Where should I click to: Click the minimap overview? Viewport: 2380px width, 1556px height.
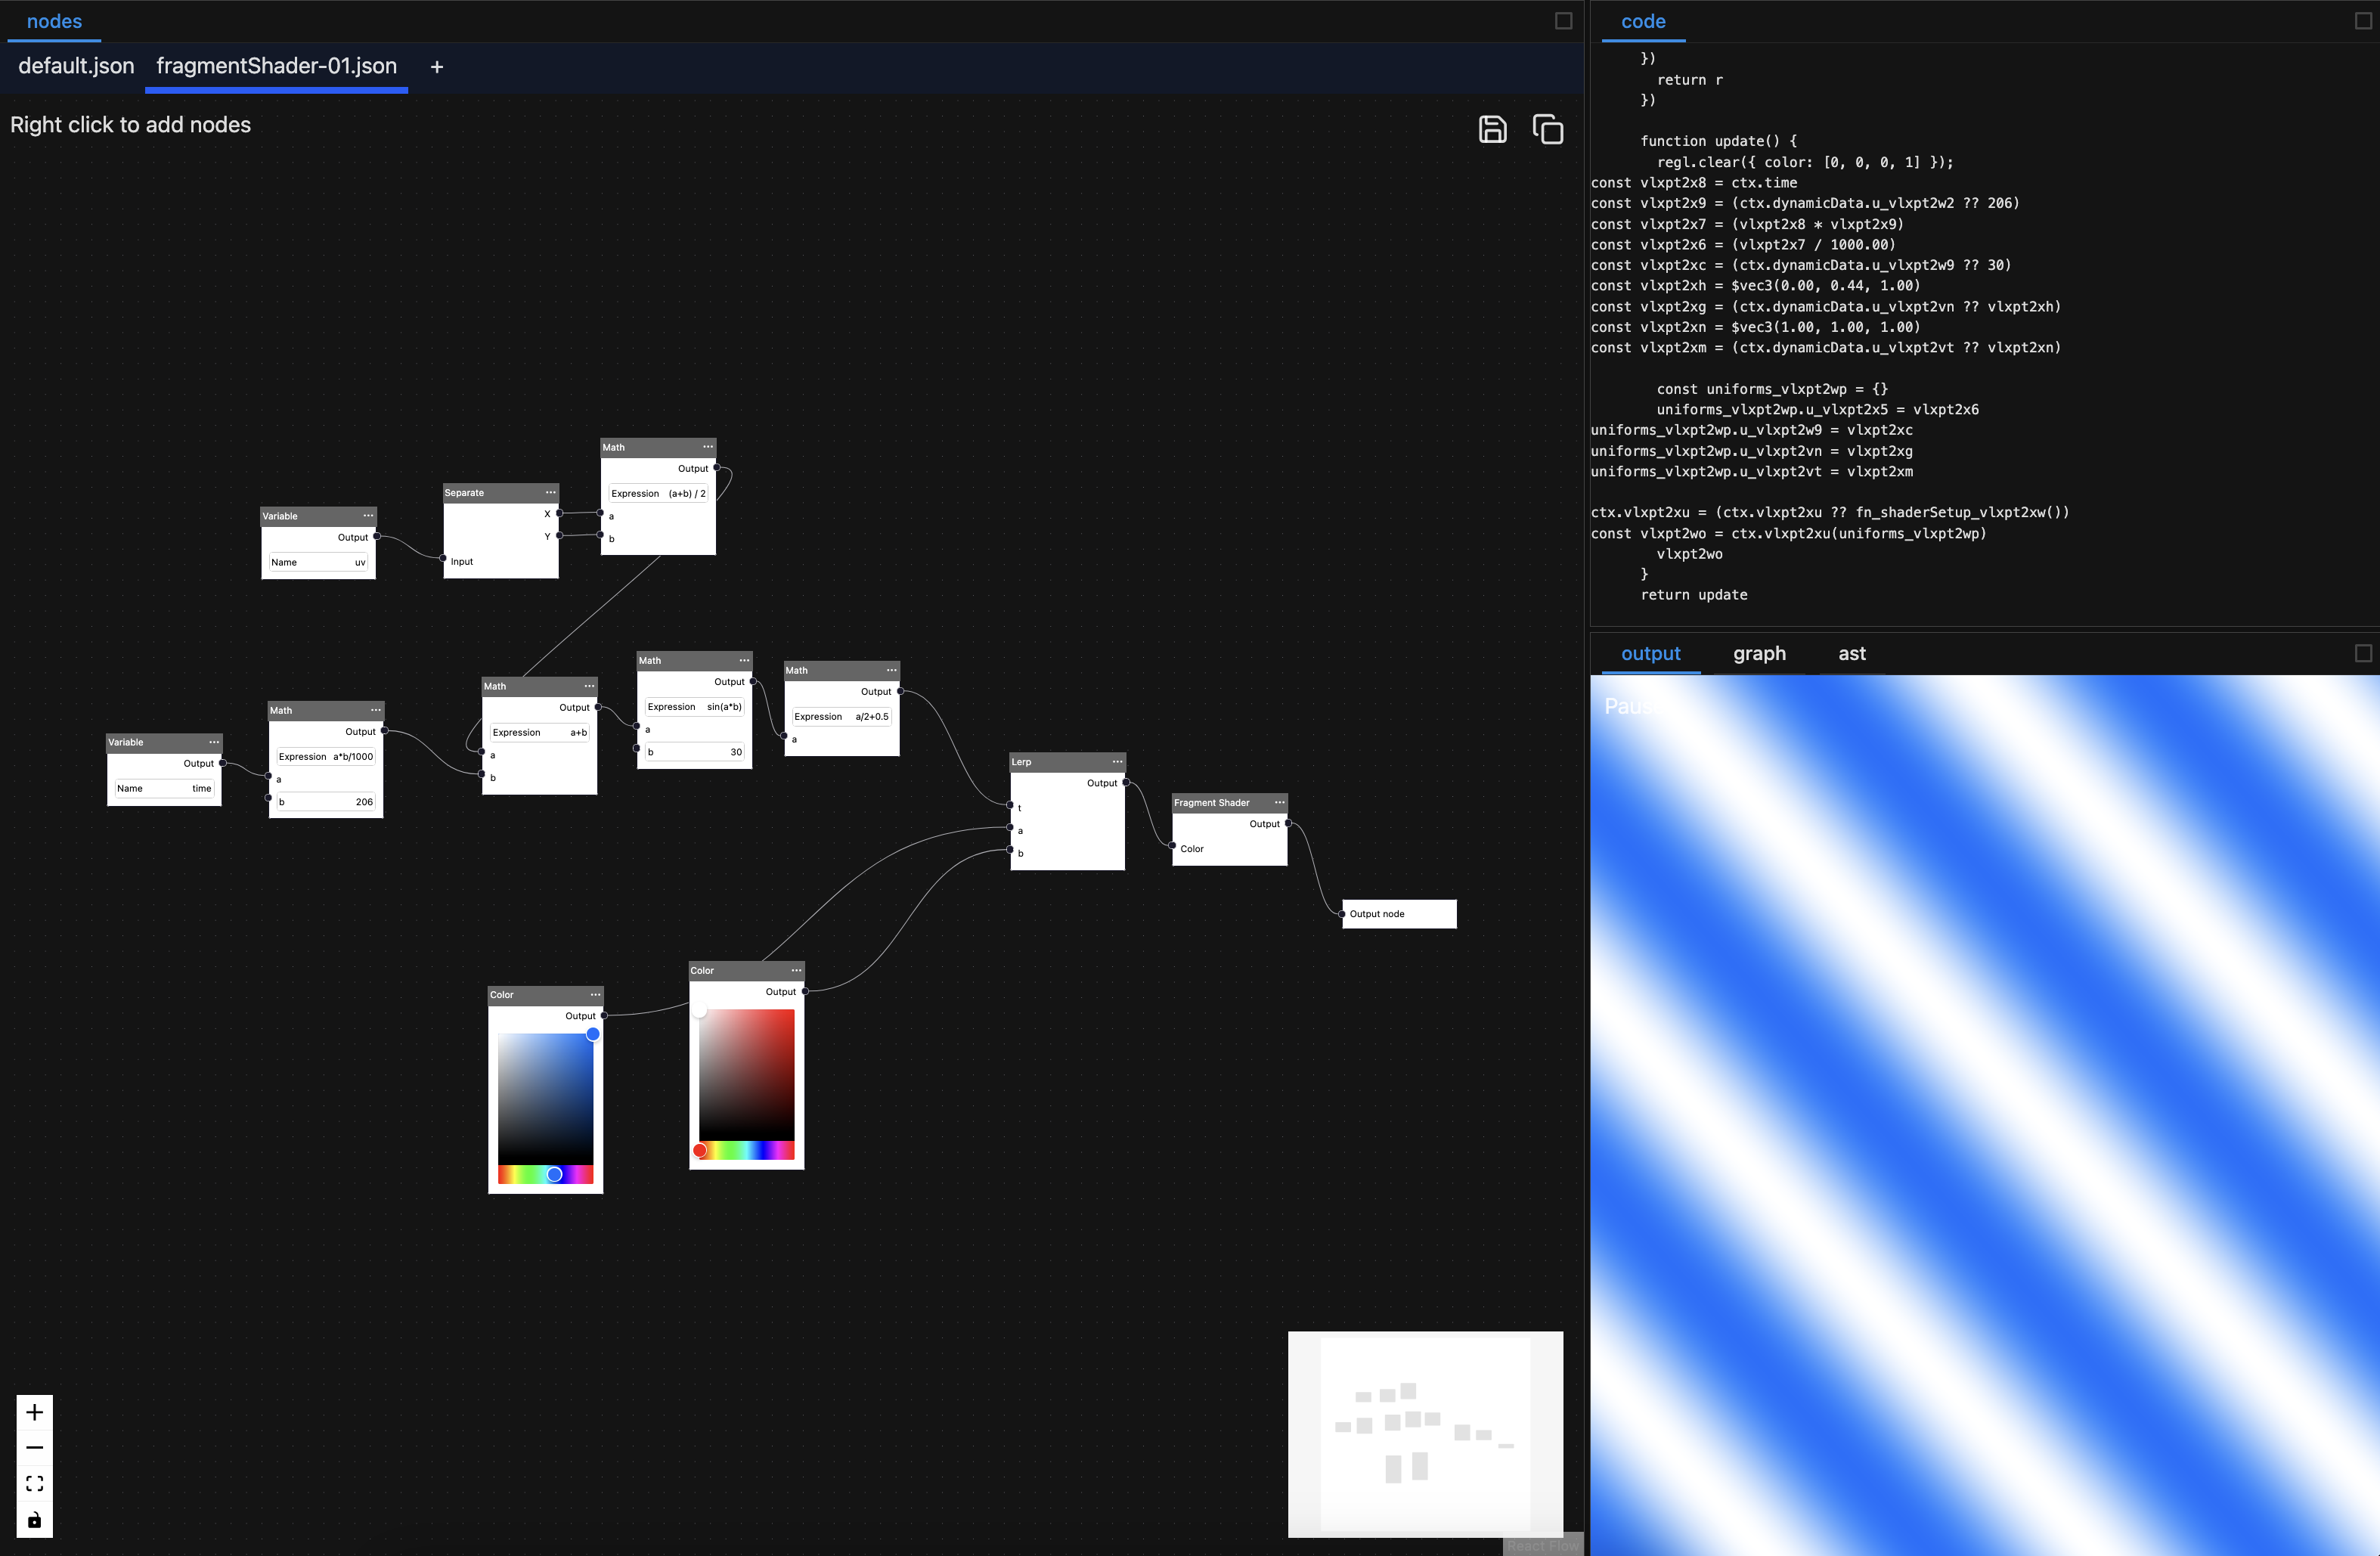pyautogui.click(x=1425, y=1433)
